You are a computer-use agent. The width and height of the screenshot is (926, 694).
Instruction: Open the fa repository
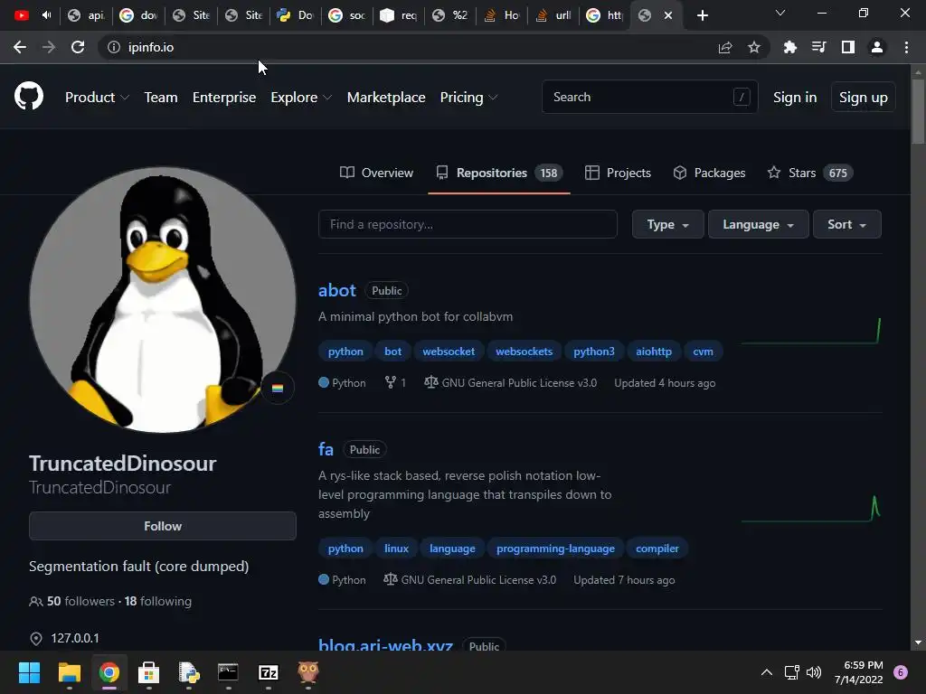[326, 449]
